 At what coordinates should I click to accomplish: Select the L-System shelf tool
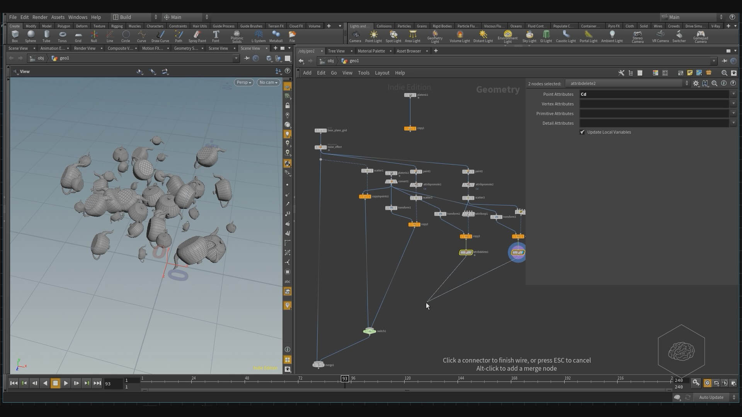[258, 36]
